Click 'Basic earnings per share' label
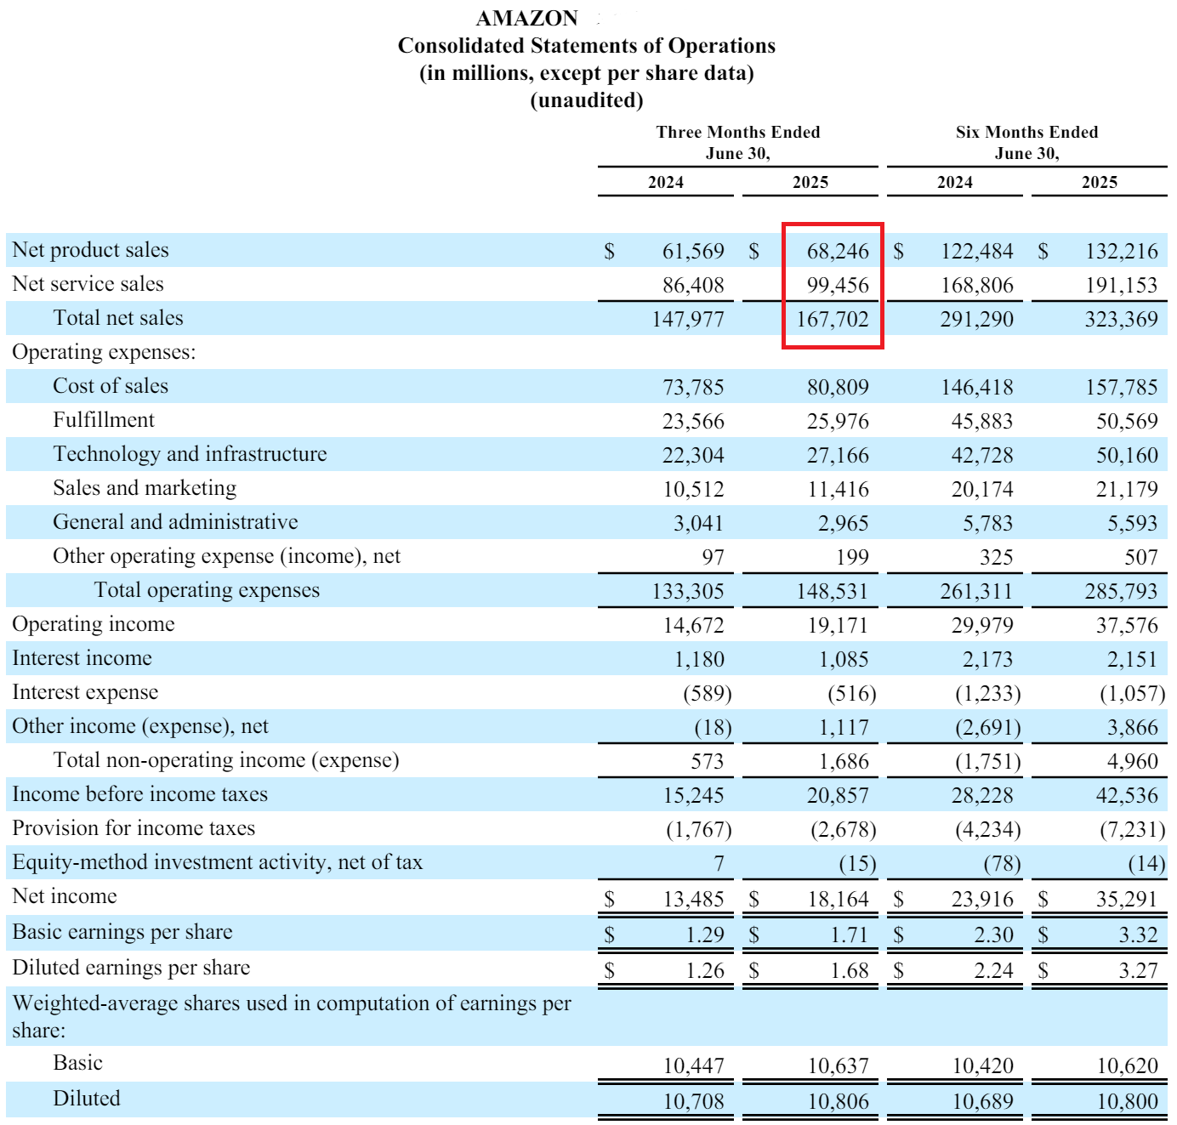1177x1125 pixels. pos(122,932)
